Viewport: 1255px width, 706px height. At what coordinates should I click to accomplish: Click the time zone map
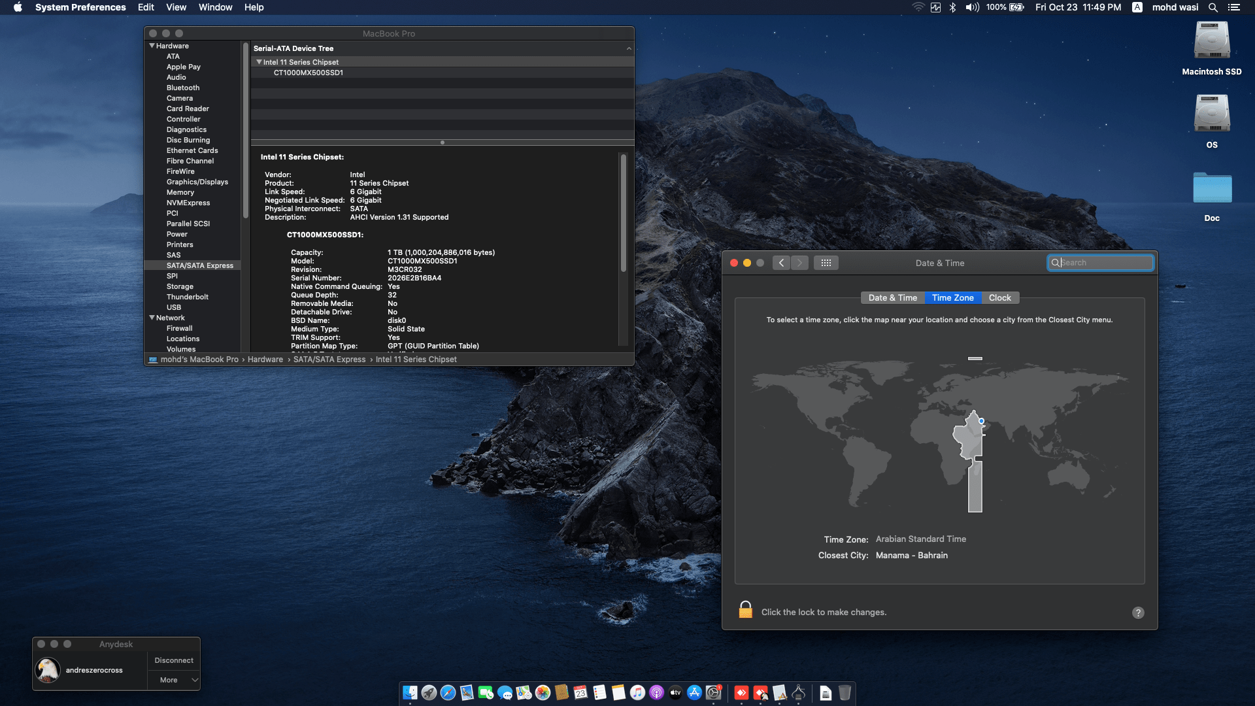[939, 433]
